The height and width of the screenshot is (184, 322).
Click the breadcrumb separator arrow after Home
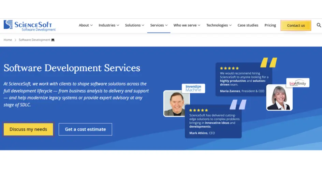(x=15, y=40)
